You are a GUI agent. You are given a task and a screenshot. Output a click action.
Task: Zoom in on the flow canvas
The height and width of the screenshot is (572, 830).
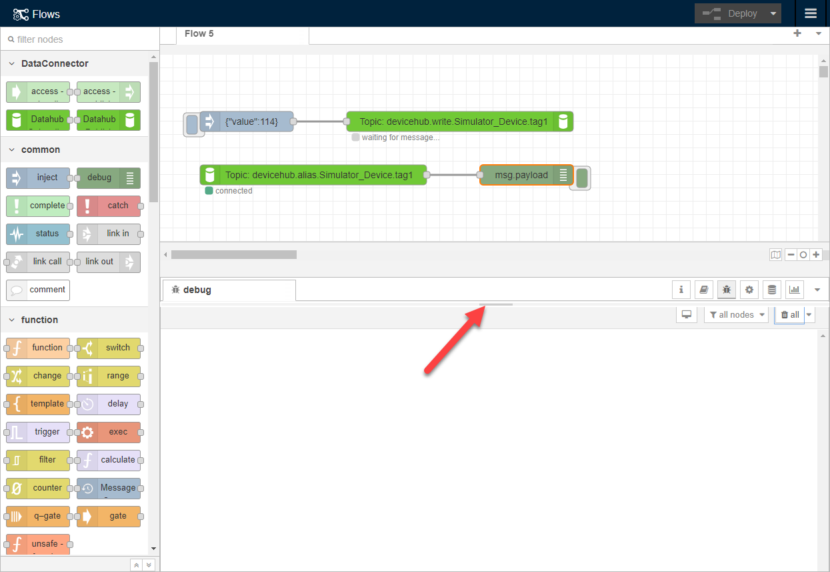816,254
